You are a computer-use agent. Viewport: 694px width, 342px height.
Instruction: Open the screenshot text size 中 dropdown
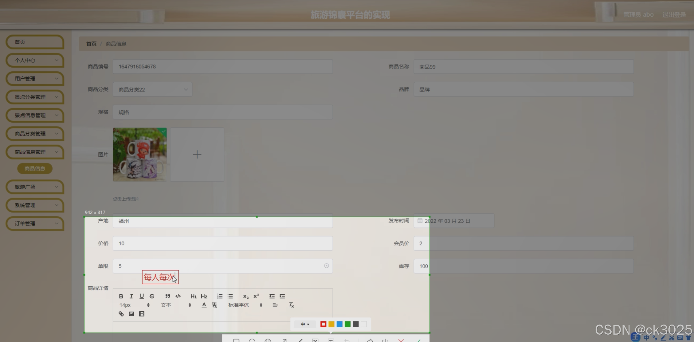(305, 324)
